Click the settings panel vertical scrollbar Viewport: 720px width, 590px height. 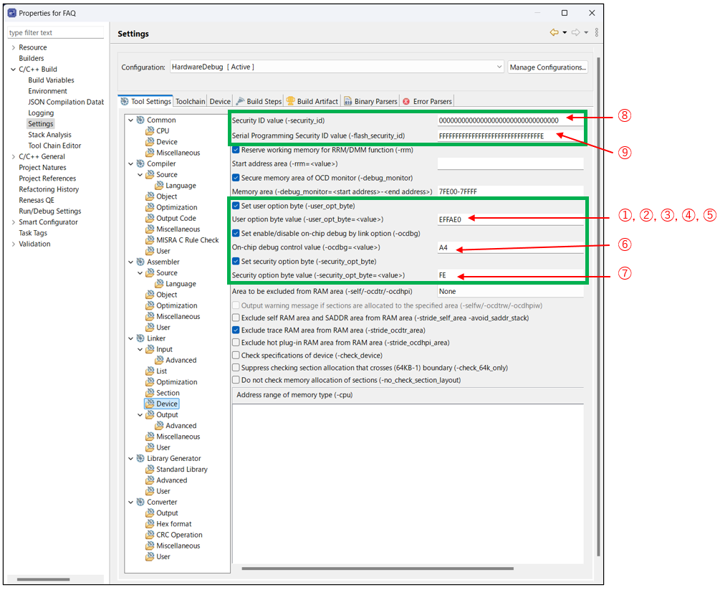598,307
